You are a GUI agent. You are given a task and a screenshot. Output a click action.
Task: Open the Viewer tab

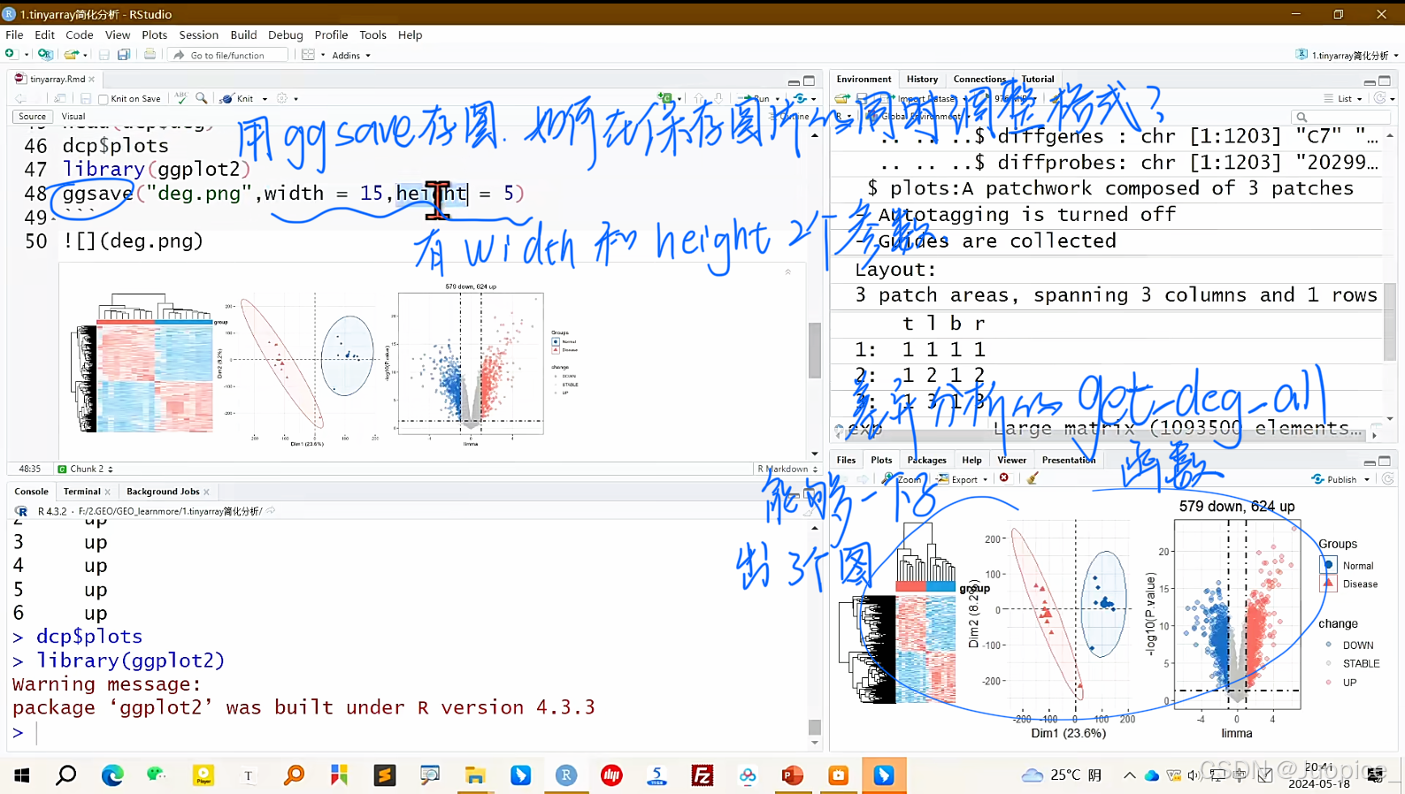click(1011, 460)
